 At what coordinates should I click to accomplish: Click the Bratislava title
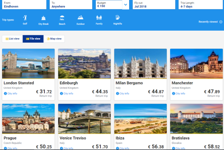pyautogui.click(x=181, y=138)
